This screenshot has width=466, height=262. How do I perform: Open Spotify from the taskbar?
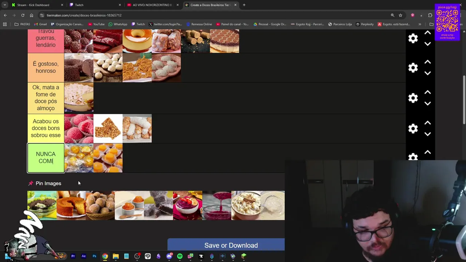(x=179, y=256)
